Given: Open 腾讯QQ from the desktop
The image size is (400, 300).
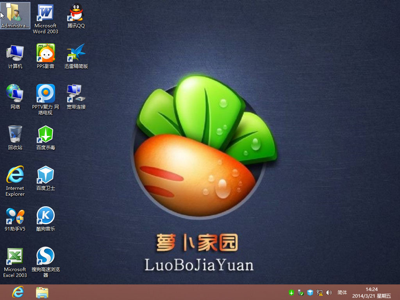Looking at the screenshot, I should coord(75,15).
